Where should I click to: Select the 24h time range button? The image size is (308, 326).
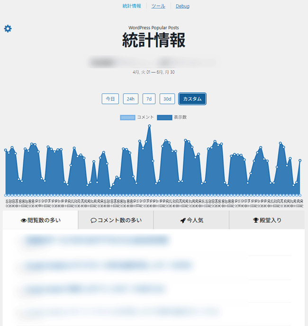(131, 99)
